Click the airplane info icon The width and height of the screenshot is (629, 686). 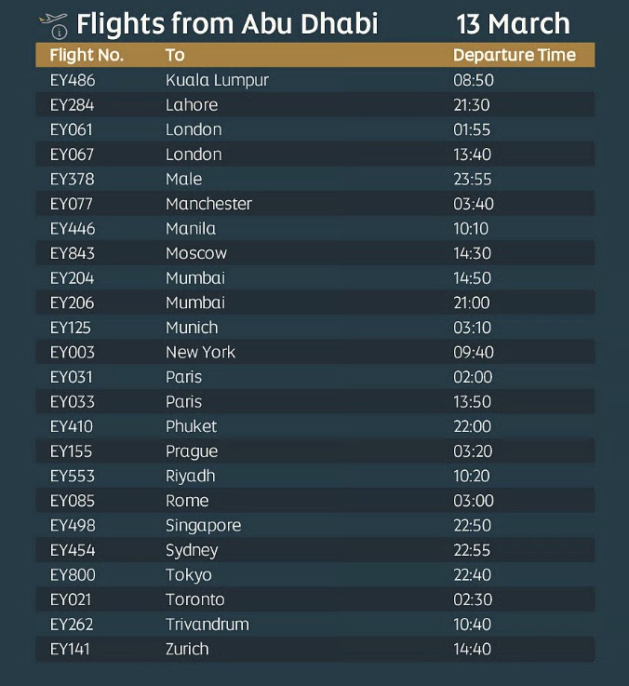coord(54,26)
